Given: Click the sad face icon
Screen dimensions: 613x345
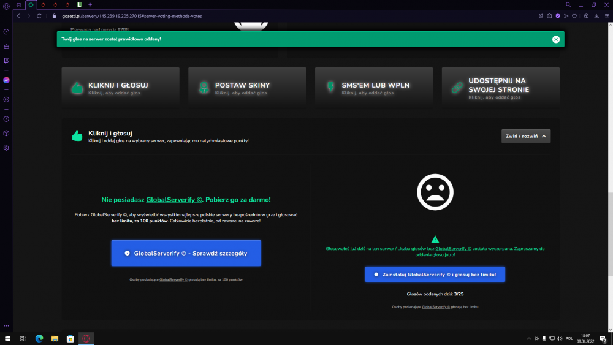Looking at the screenshot, I should pos(435,192).
